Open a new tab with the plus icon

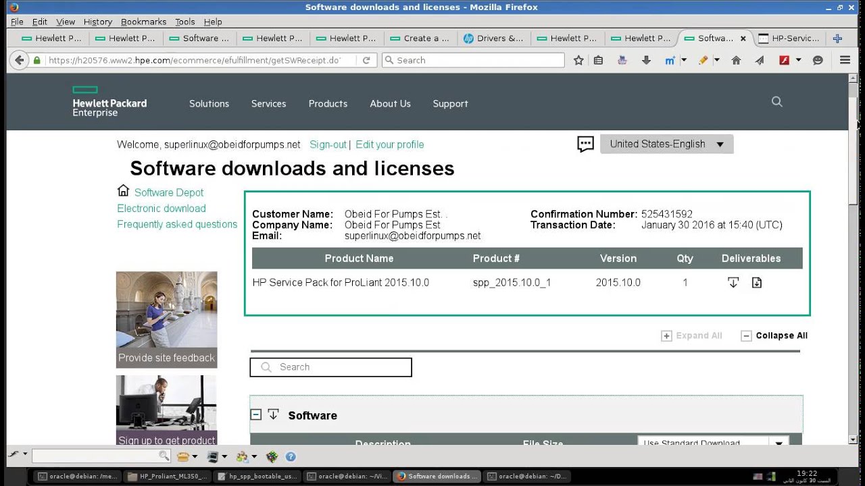[837, 38]
